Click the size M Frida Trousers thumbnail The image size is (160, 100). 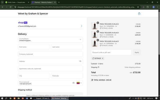[94, 43]
